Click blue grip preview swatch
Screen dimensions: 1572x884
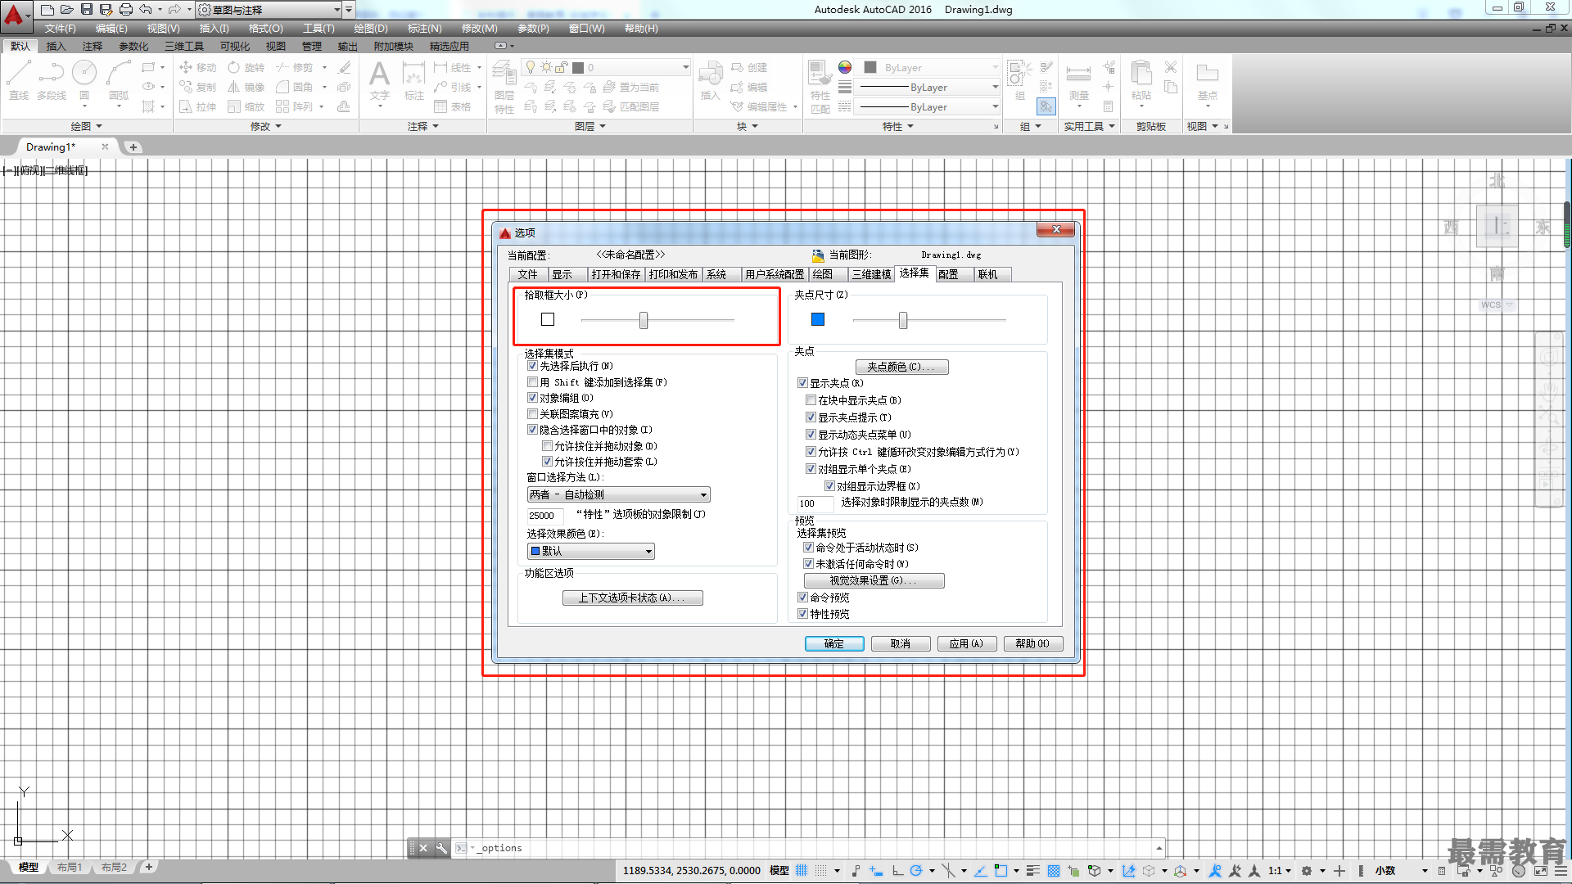[x=818, y=319]
